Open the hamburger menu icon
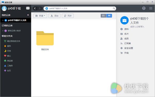 pyautogui.click(x=151, y=8)
